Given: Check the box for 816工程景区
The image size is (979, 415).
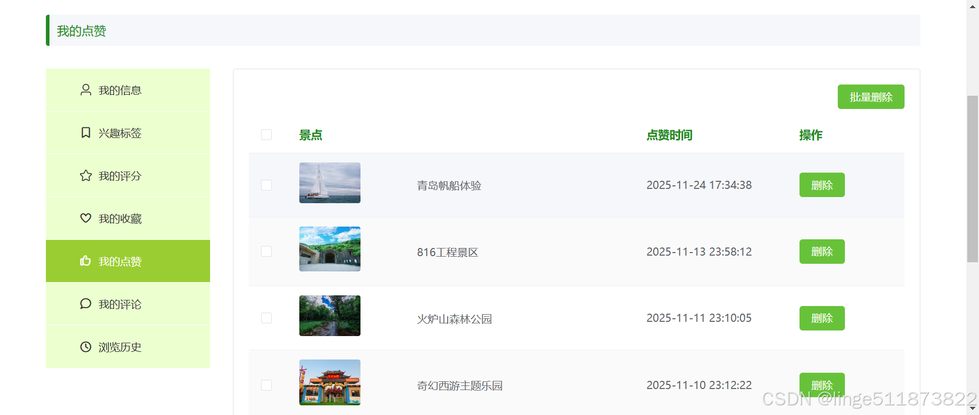Looking at the screenshot, I should (x=266, y=252).
